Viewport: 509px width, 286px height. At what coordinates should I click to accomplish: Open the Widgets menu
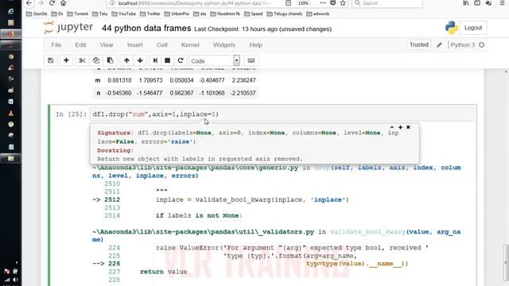tap(224, 45)
